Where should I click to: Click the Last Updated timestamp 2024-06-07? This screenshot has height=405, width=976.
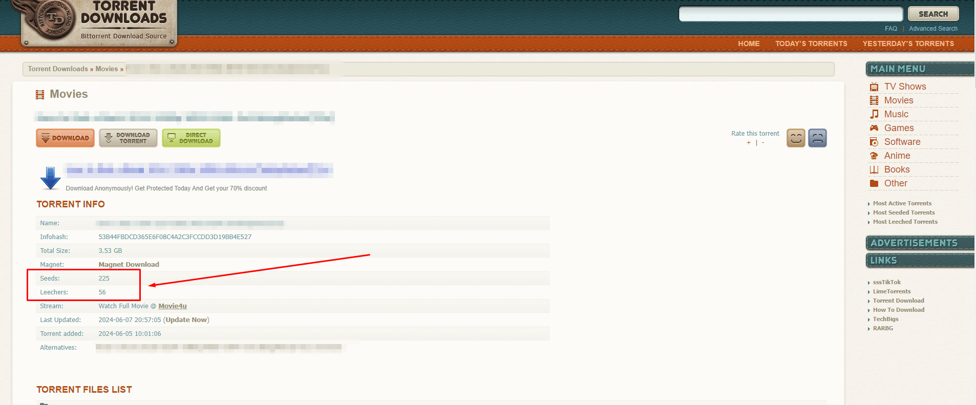click(x=130, y=320)
